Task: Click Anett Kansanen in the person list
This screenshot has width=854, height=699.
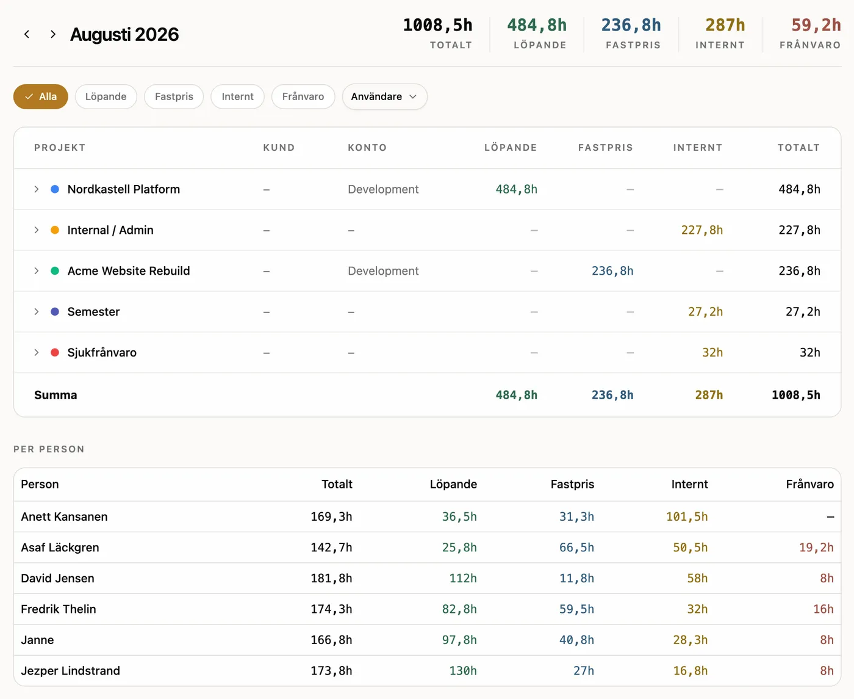Action: 64,516
